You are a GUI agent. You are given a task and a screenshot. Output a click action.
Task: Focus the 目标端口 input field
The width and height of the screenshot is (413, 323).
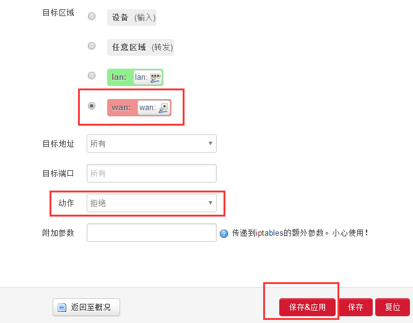tap(152, 173)
